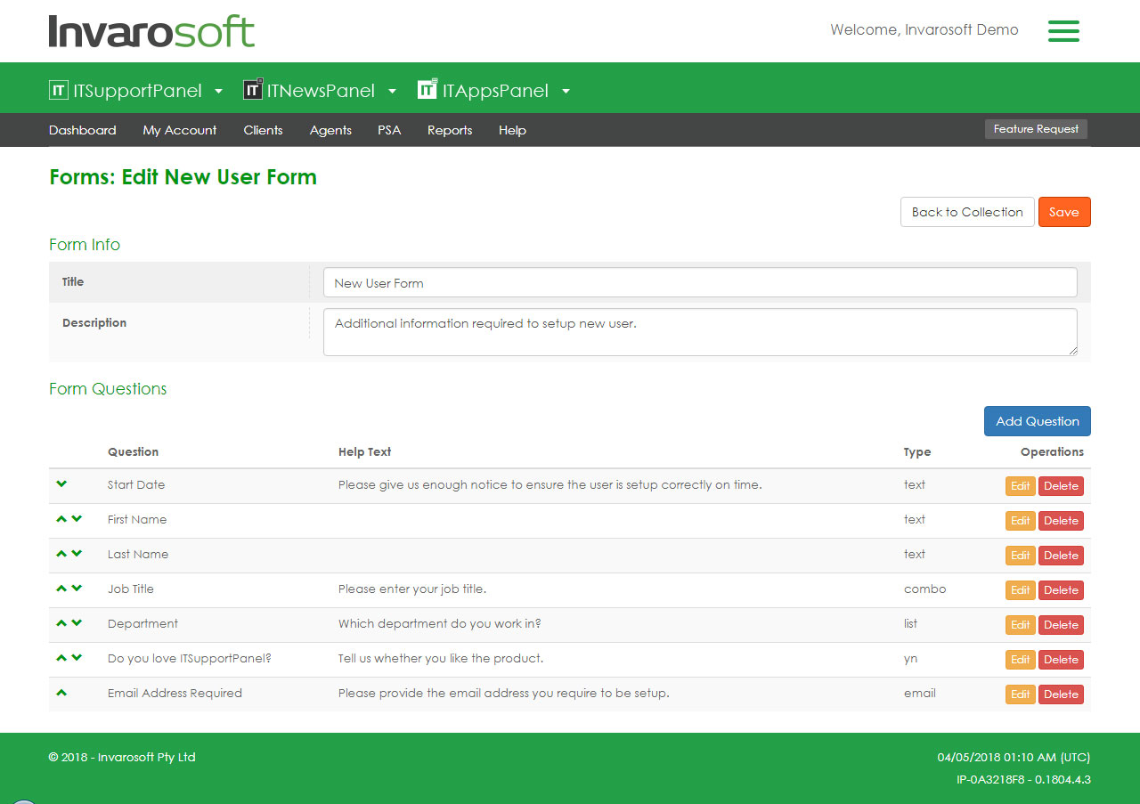Image resolution: width=1140 pixels, height=804 pixels.
Task: Move First Name question up
Action: pyautogui.click(x=61, y=519)
